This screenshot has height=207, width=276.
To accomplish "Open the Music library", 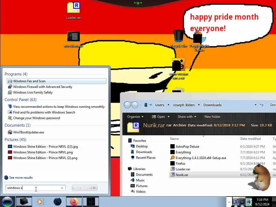I will [138, 180].
